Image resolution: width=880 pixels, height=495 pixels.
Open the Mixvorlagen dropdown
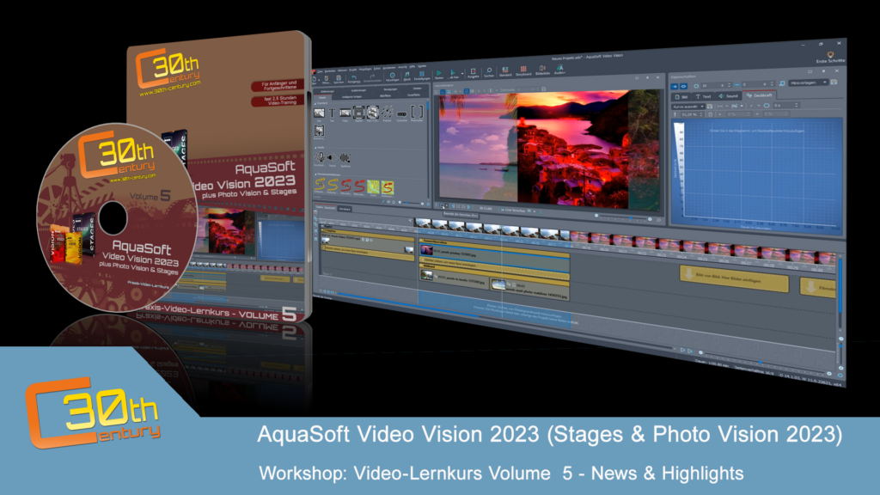click(808, 82)
